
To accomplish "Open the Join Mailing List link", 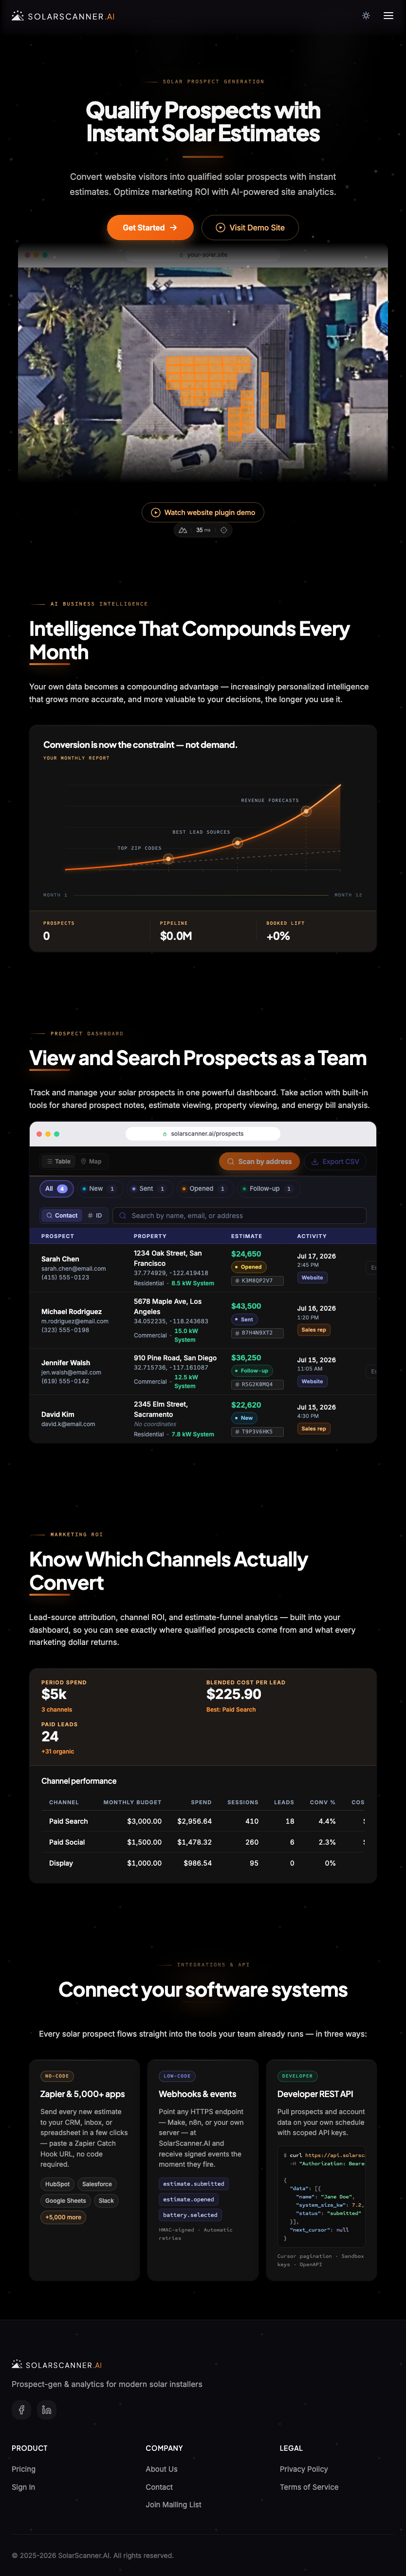I will [x=173, y=2504].
